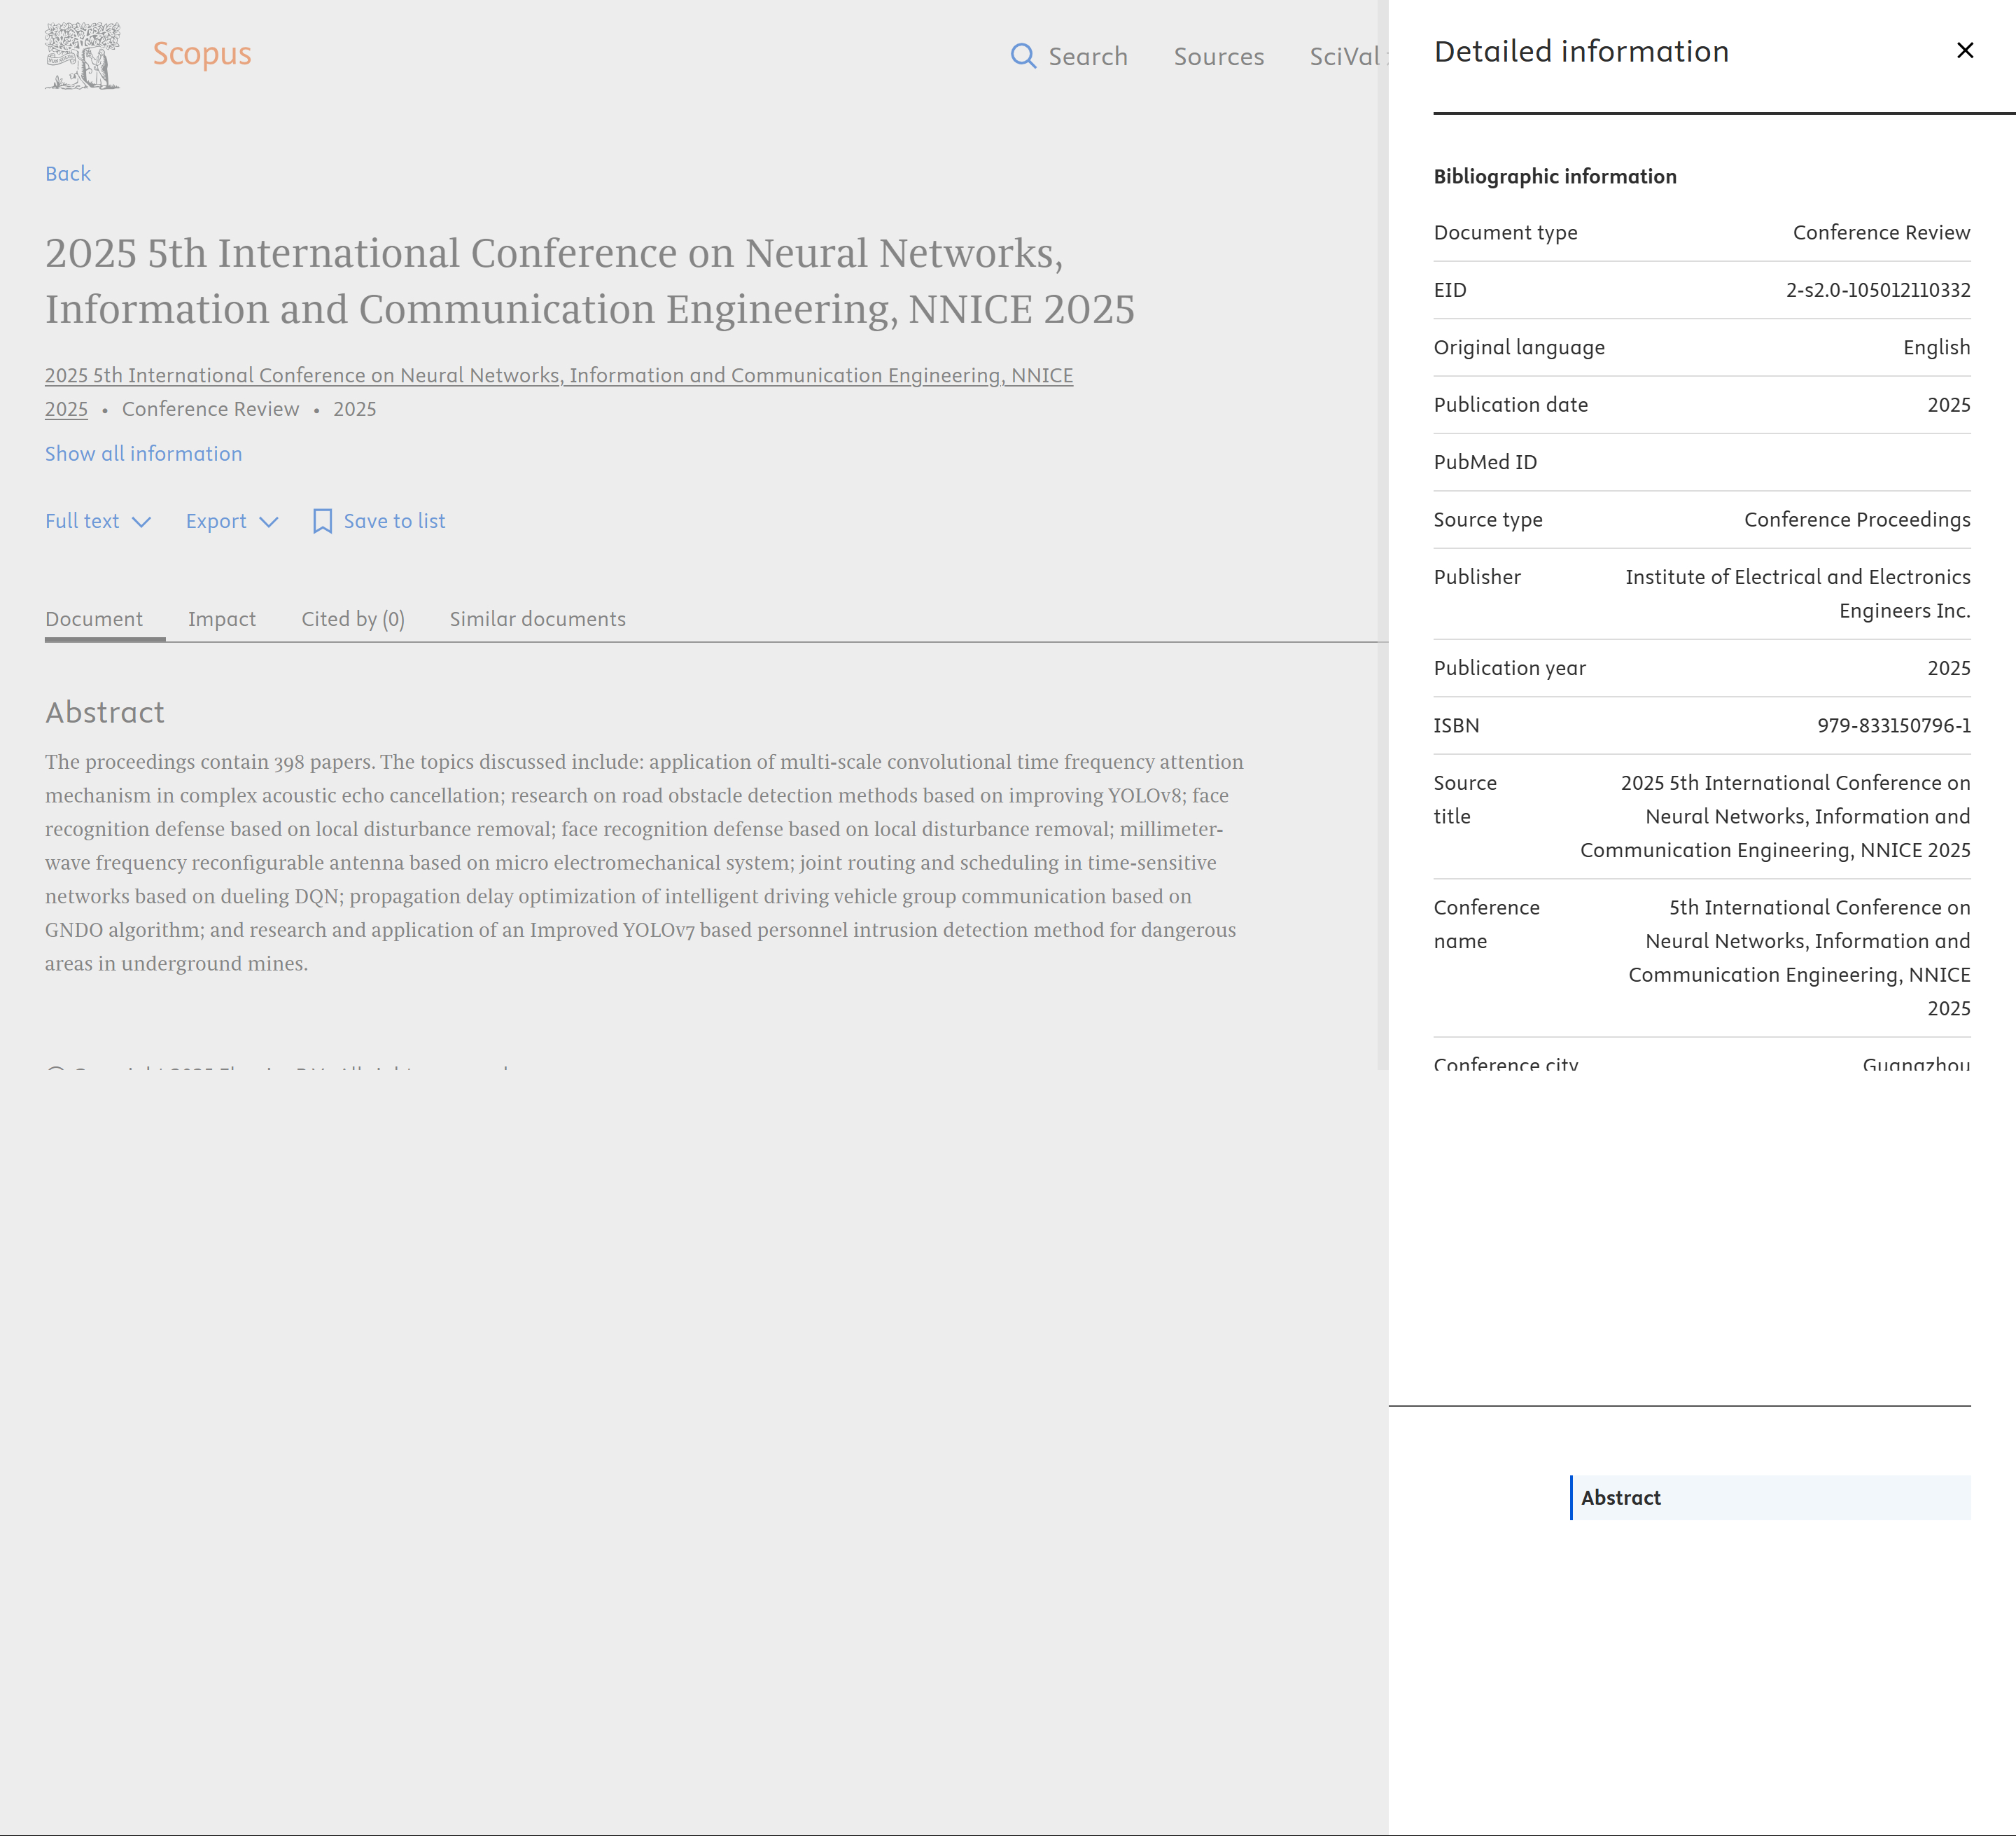
Task: Click the Conference Proceedings source type value
Action: coord(1857,520)
